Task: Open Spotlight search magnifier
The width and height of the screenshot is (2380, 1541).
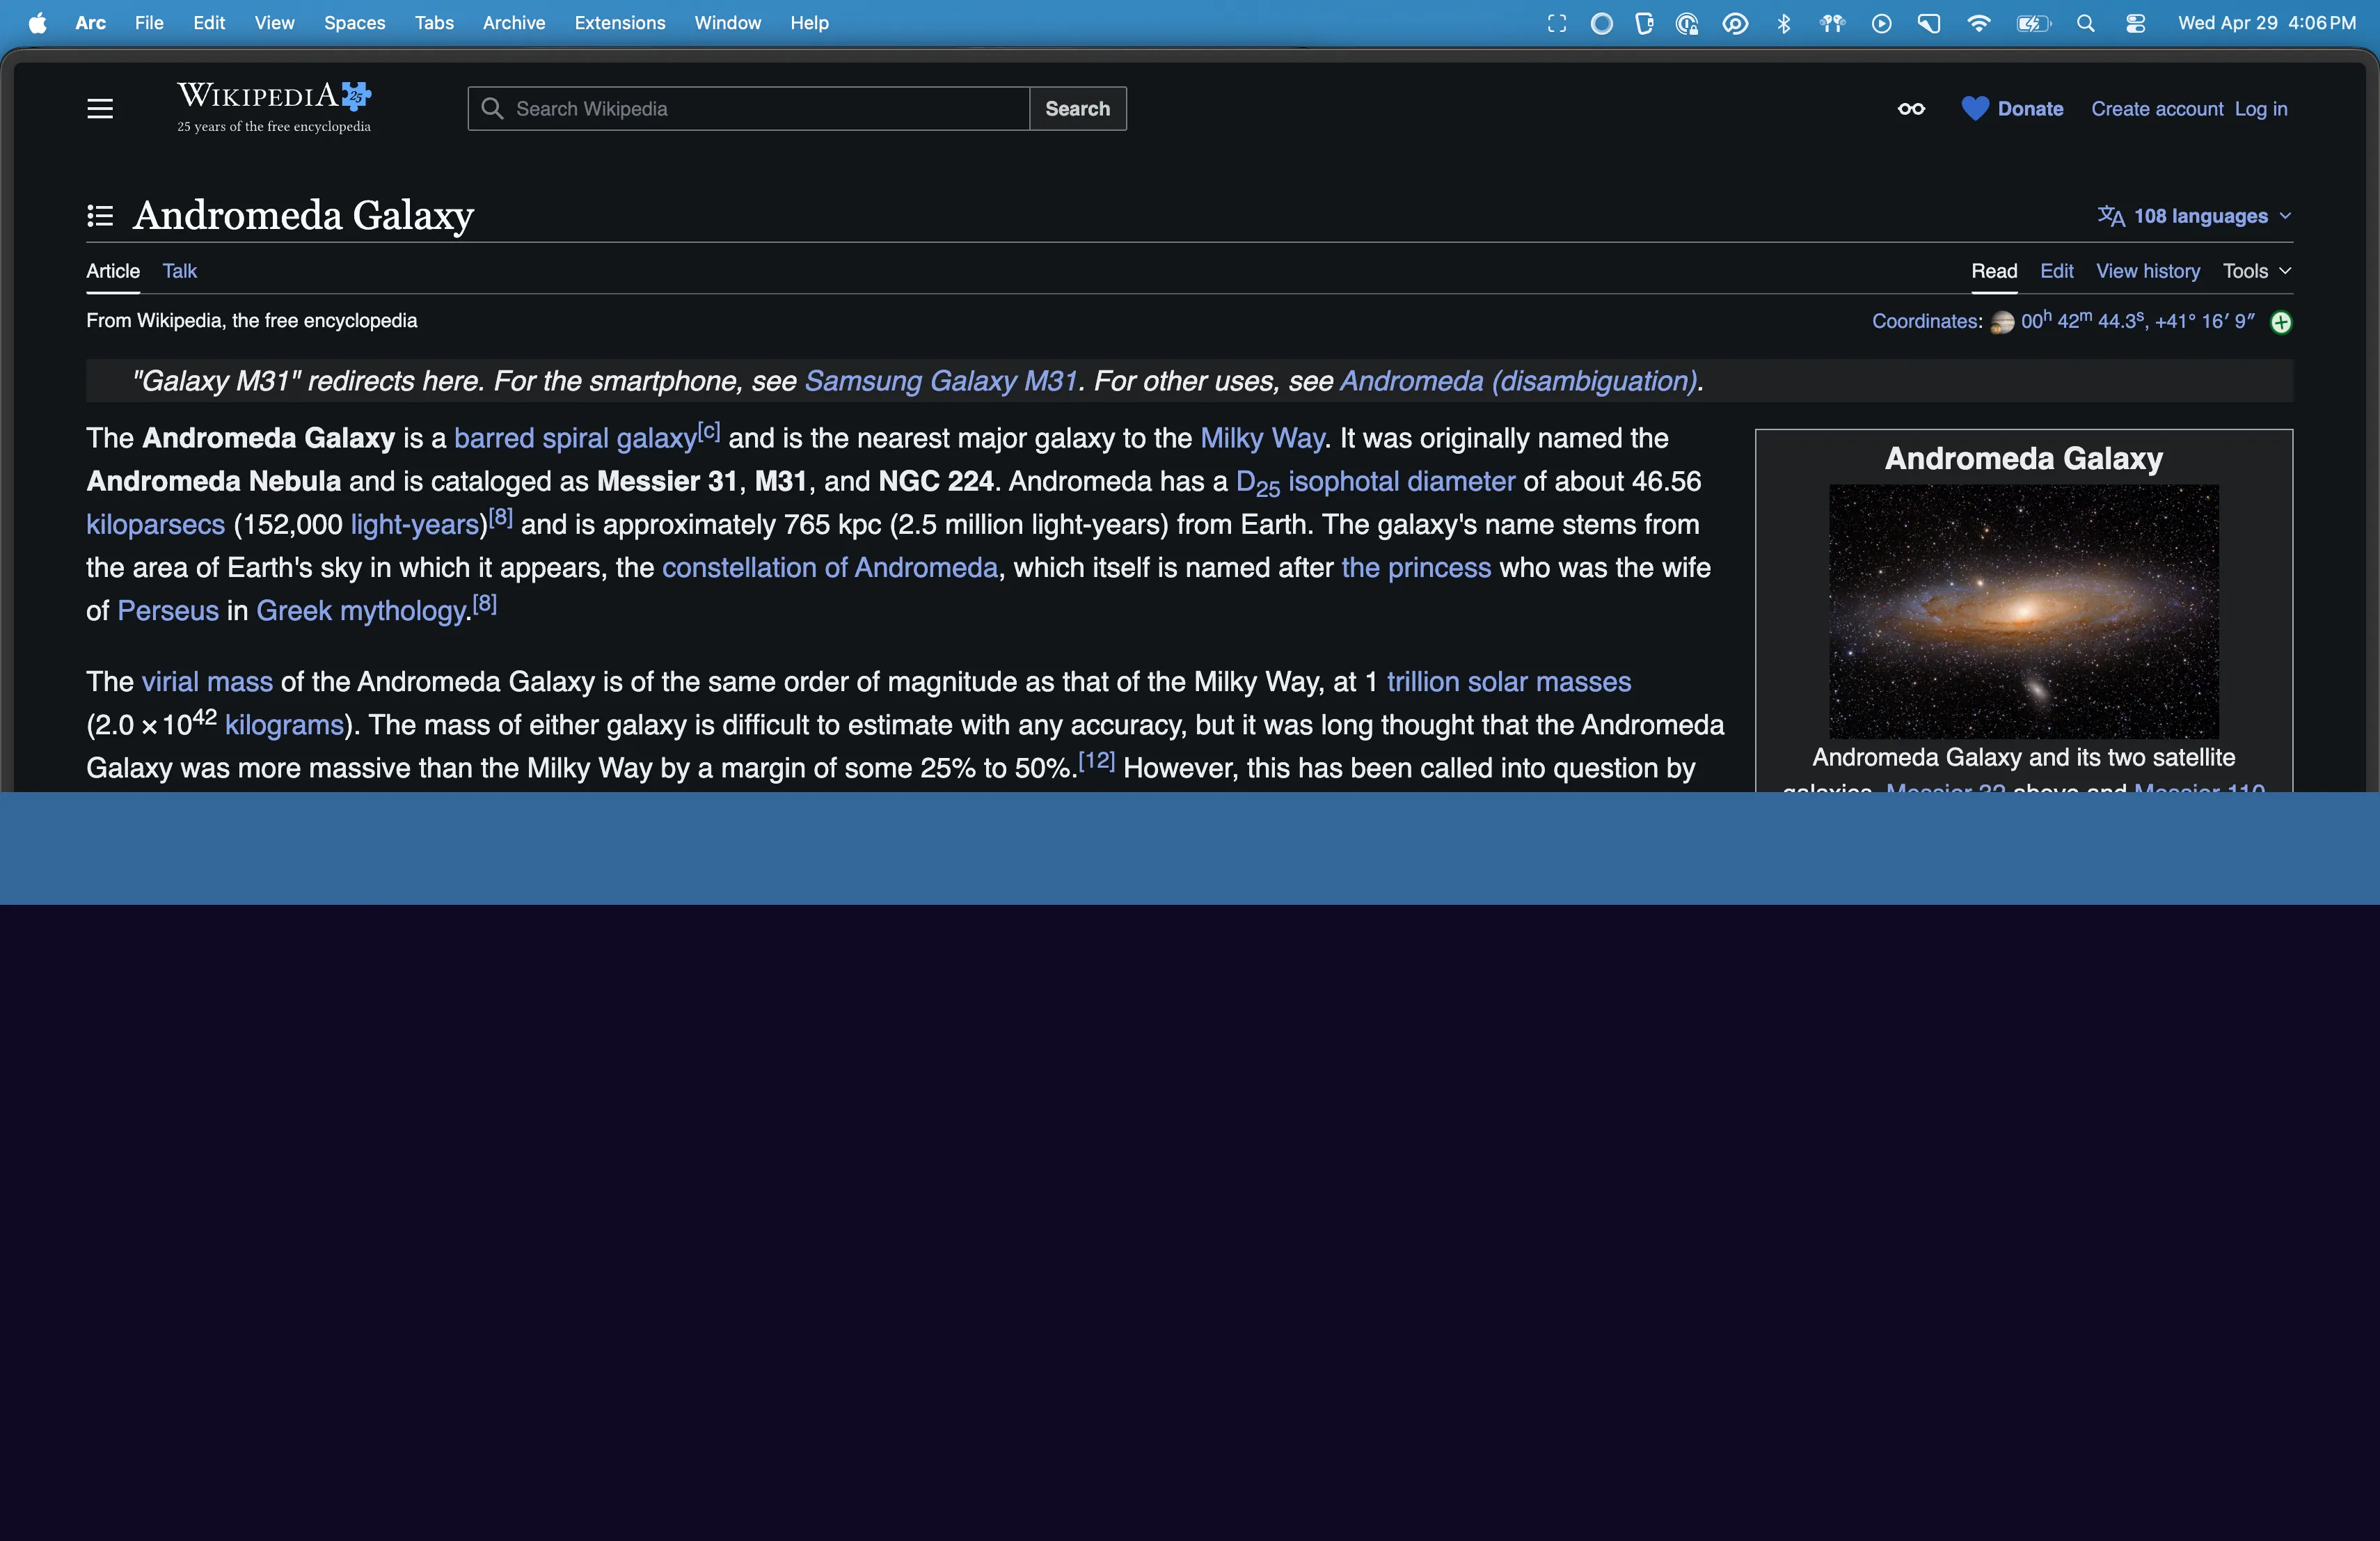Action: [2085, 23]
